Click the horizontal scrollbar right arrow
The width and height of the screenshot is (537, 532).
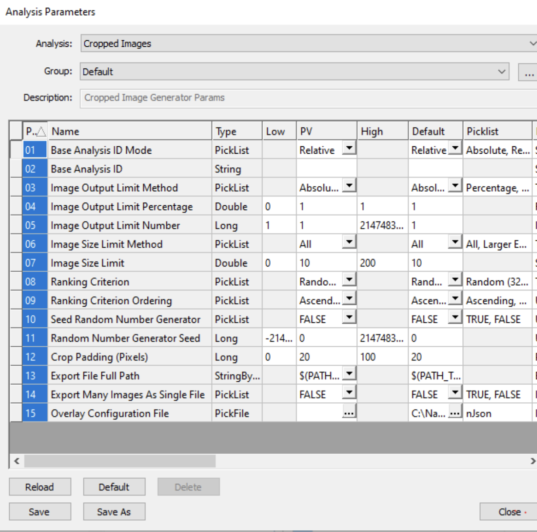pos(533,461)
